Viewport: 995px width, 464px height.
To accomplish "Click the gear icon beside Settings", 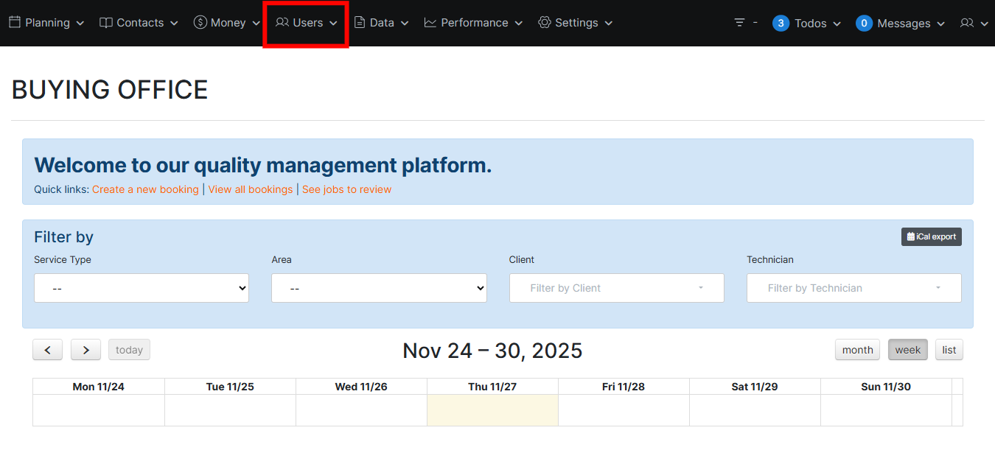I will coord(545,23).
